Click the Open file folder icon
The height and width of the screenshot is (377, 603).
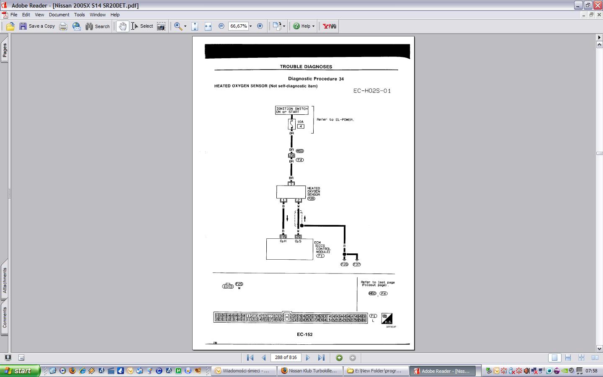click(x=10, y=26)
